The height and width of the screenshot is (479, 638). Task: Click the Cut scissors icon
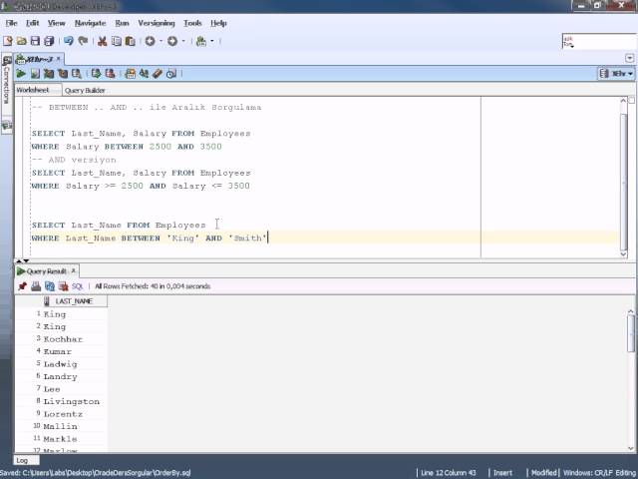click(102, 41)
